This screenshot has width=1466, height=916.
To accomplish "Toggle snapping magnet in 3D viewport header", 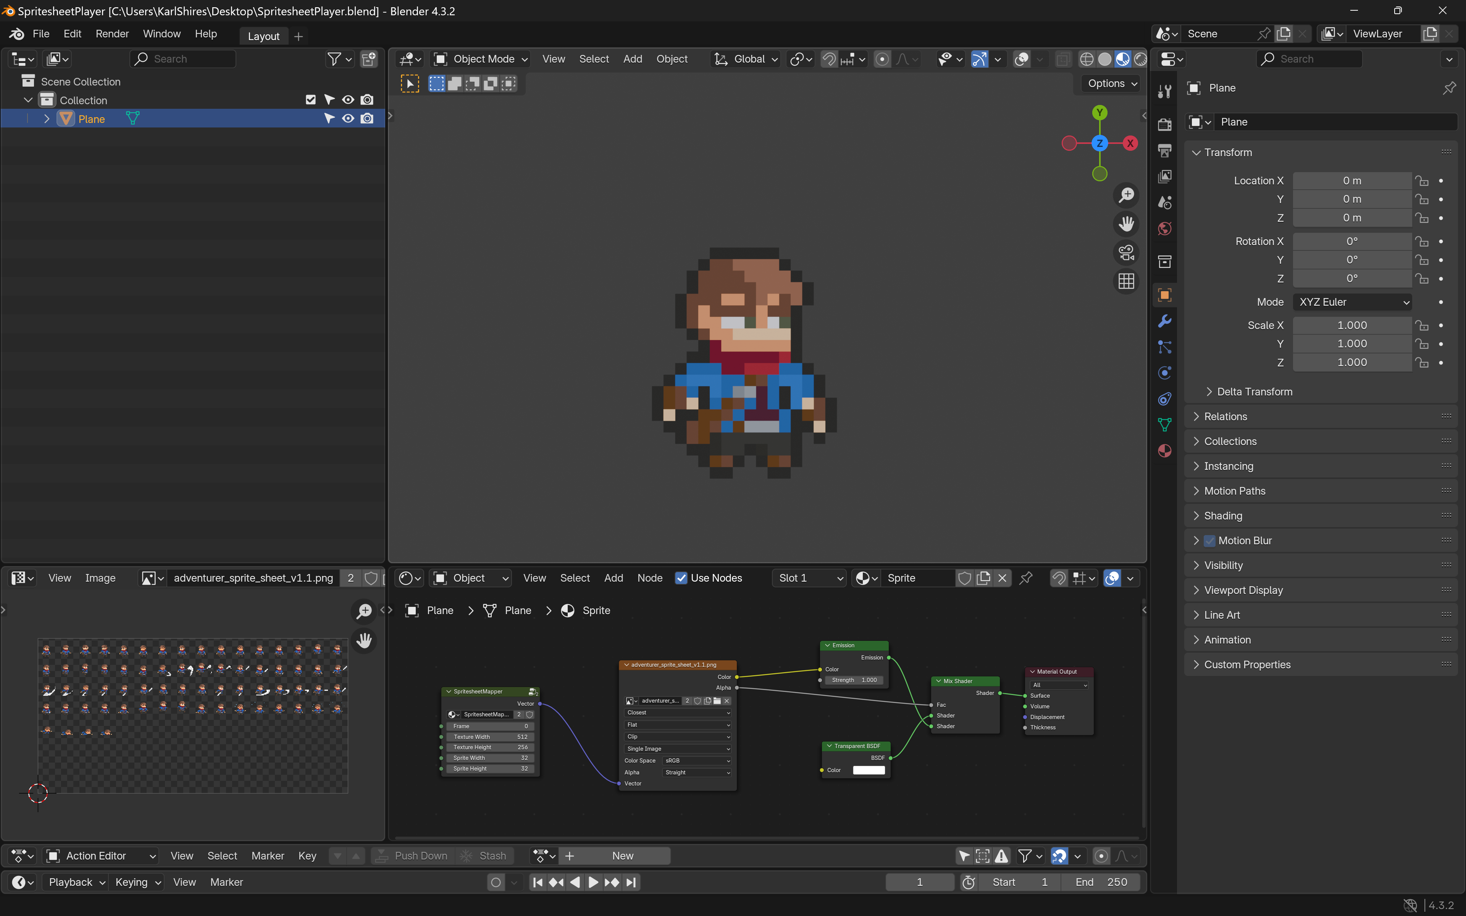I will [829, 59].
